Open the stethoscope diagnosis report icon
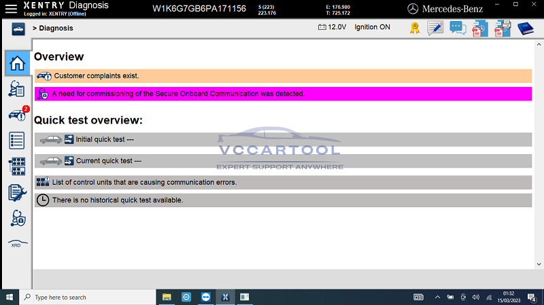Screen dimensions: 544x305 tap(16, 89)
